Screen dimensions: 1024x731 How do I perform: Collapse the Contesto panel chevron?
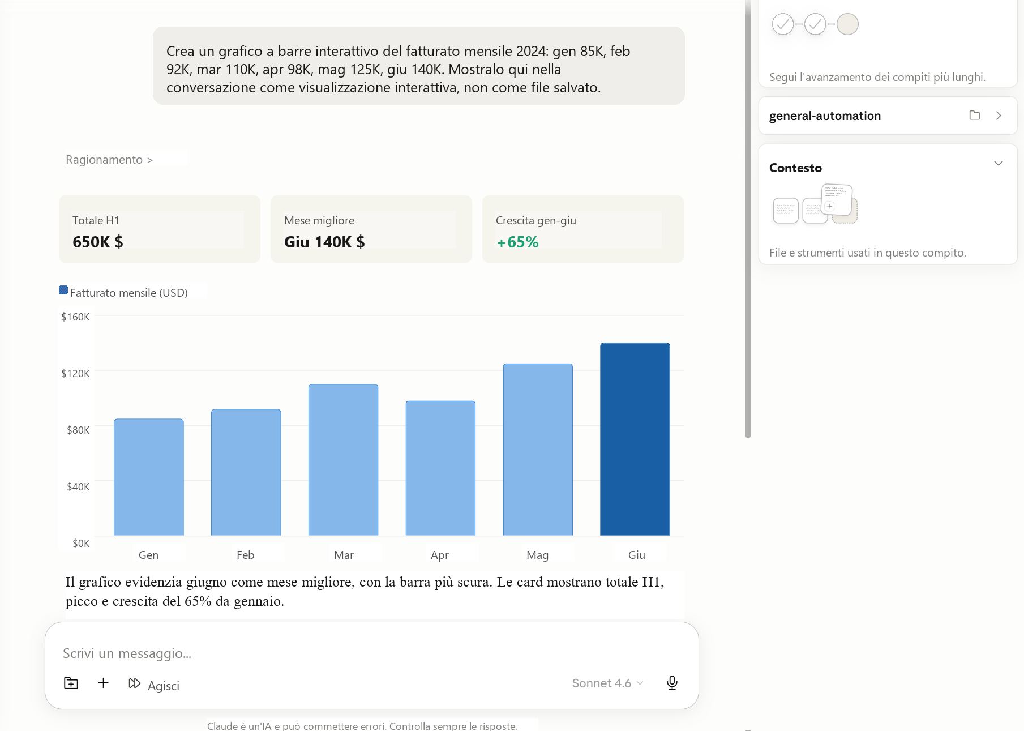point(999,164)
